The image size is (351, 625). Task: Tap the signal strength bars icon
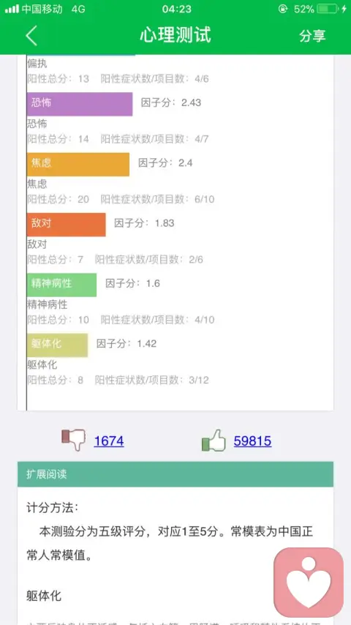12,9
